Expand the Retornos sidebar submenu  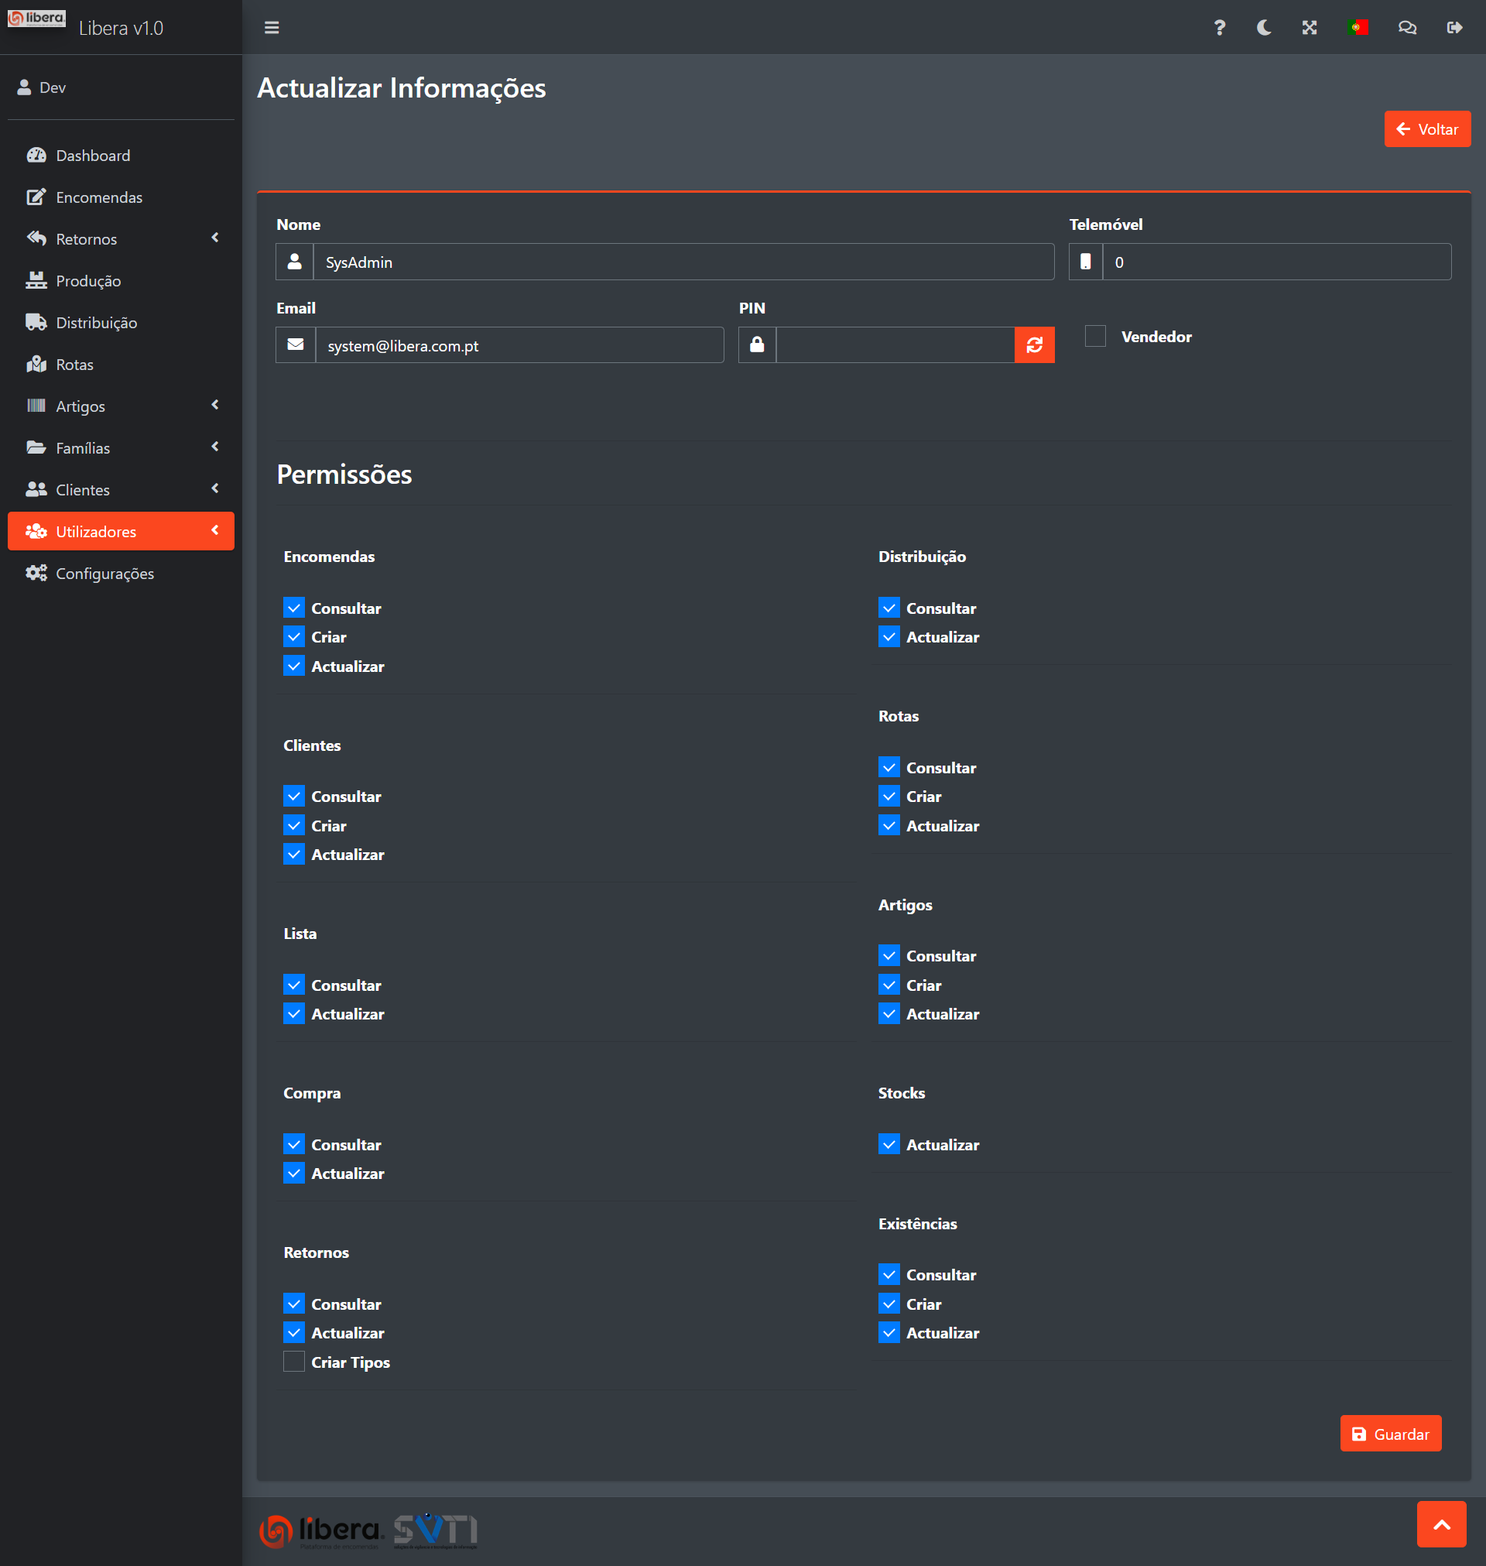pyautogui.click(x=121, y=238)
